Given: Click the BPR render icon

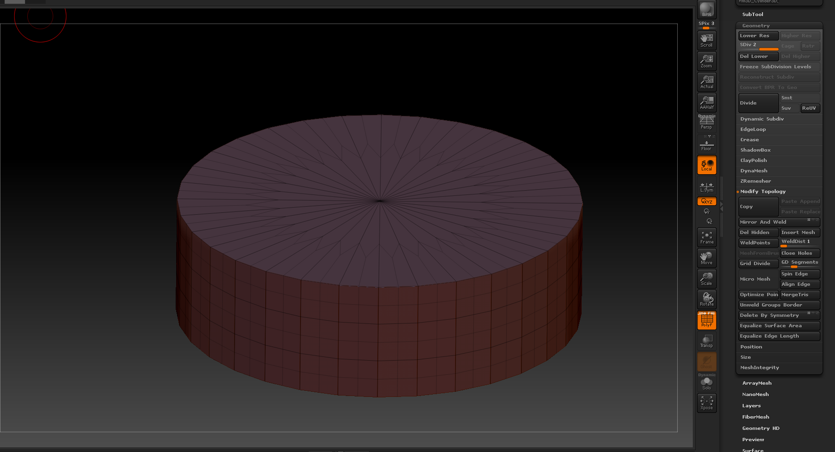Looking at the screenshot, I should click(x=706, y=9).
